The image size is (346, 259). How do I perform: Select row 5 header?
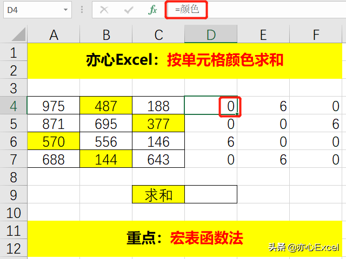pos(14,123)
